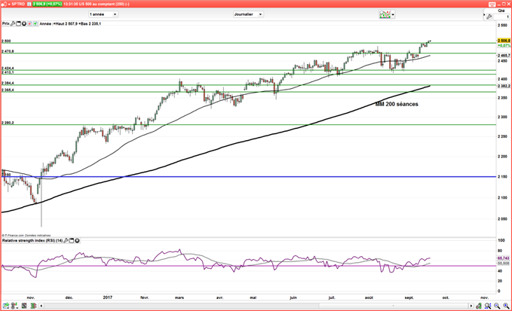Click the Prix panel label
This screenshot has width=512, height=311.
[6, 23]
